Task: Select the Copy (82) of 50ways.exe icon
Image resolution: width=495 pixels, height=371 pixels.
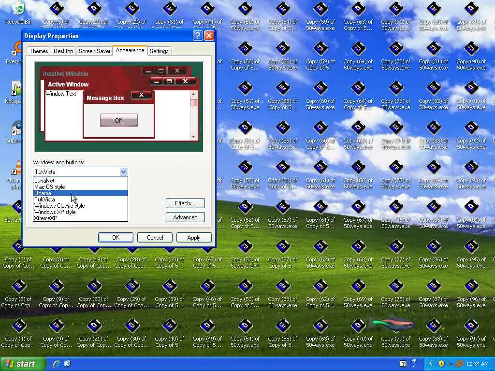Action: pyautogui.click(x=434, y=95)
